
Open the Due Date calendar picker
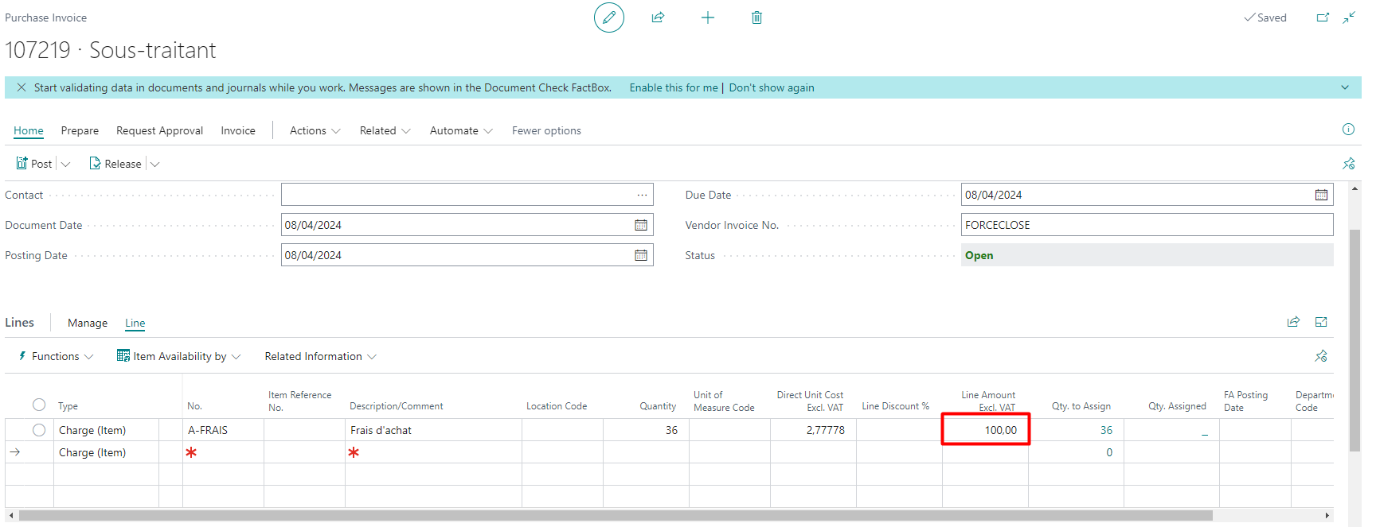(x=1321, y=195)
